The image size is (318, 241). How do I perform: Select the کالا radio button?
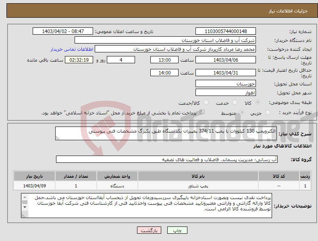tap(258, 102)
